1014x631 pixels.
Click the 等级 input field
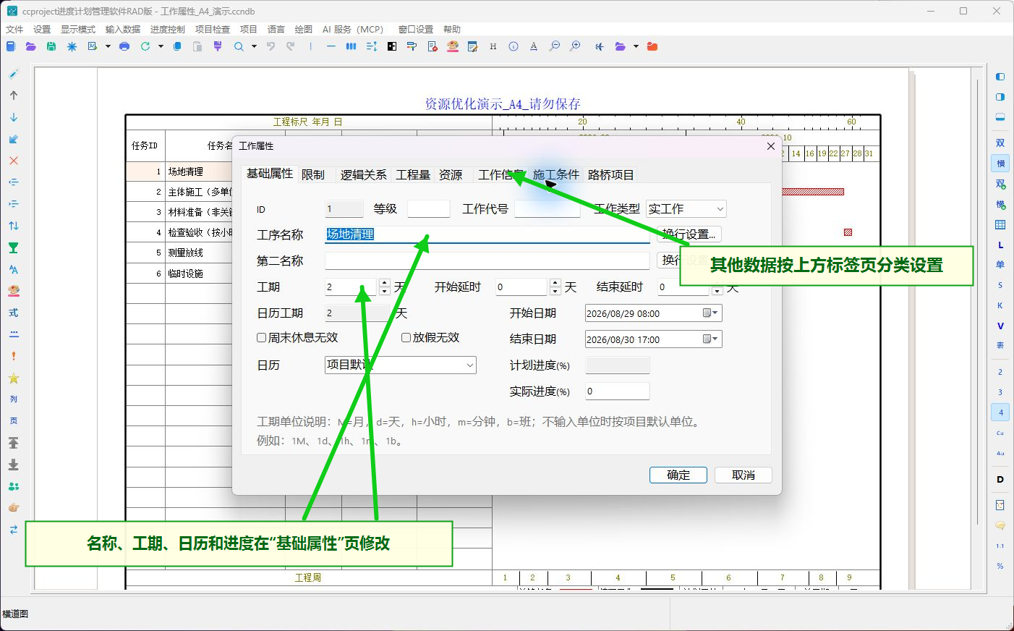pos(429,209)
